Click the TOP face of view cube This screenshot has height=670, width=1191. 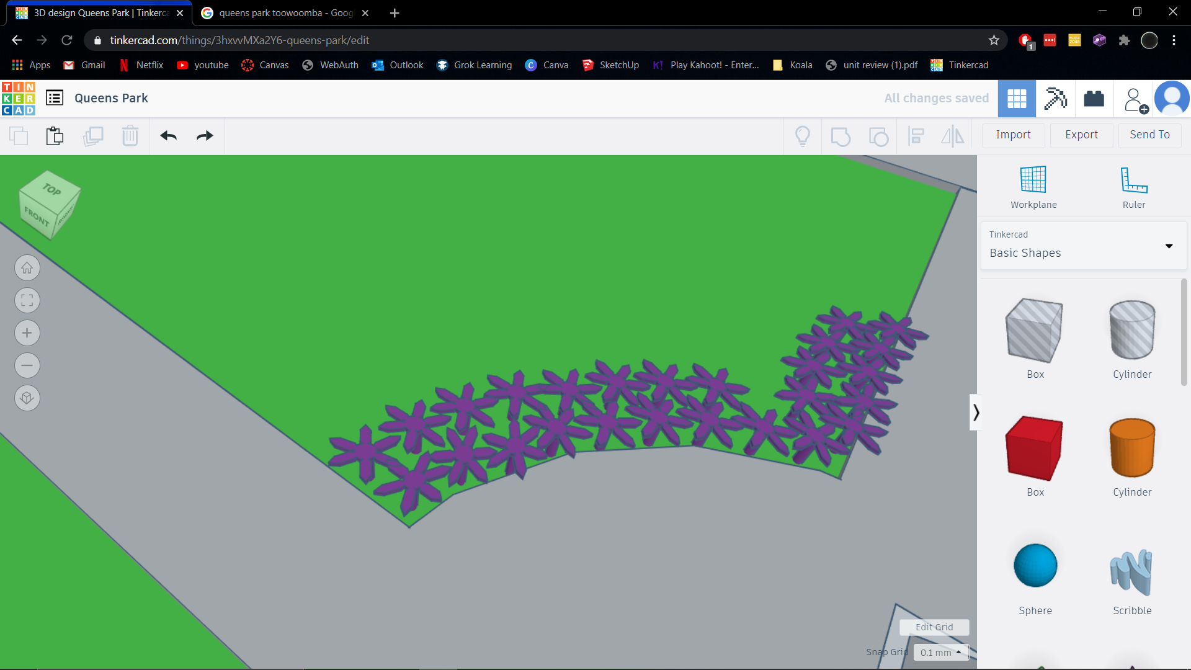tap(52, 189)
